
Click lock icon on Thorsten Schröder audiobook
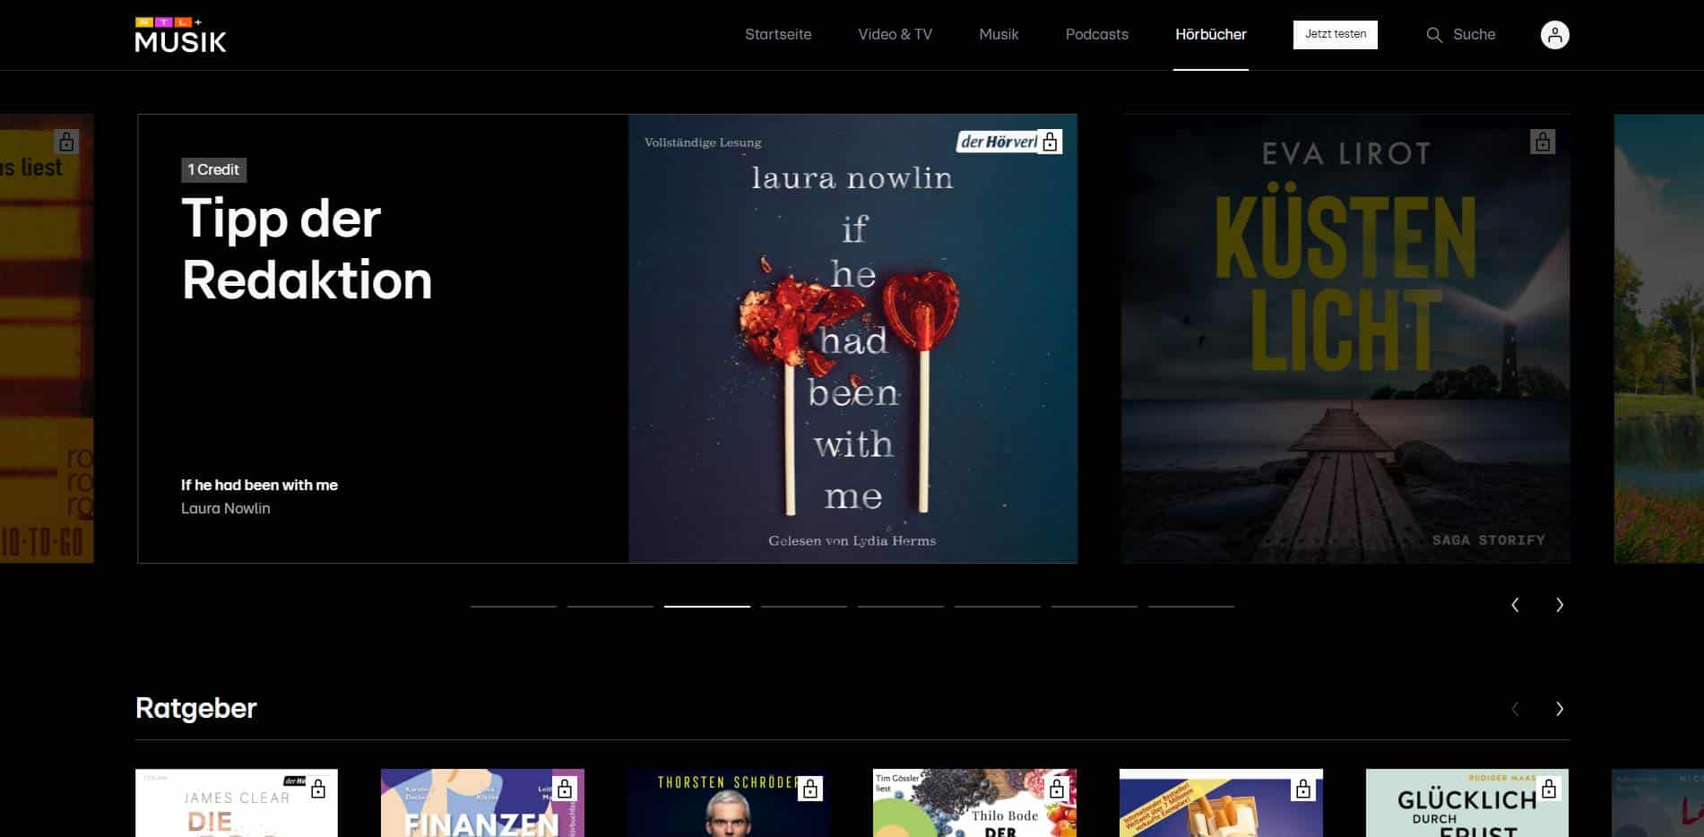(x=810, y=789)
